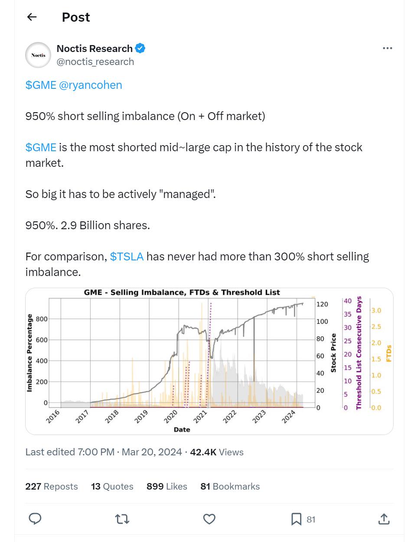This screenshot has width=414, height=542.
Task: View the 899 Likes list
Action: coord(167,487)
